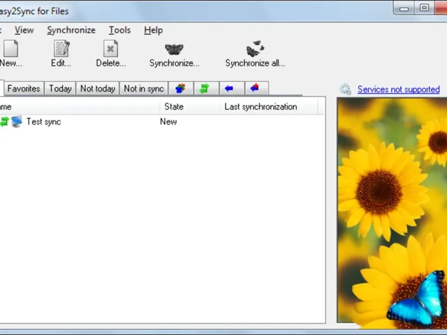Viewport: 447px width, 335px height.
Task: Click the Delete task icon
Action: (111, 49)
